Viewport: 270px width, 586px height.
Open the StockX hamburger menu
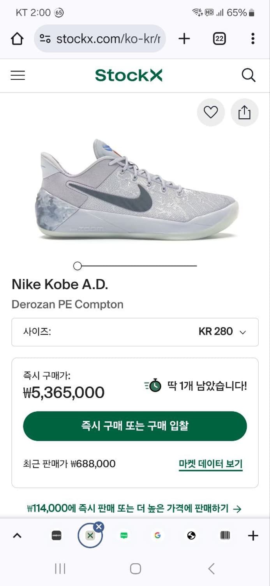click(18, 75)
